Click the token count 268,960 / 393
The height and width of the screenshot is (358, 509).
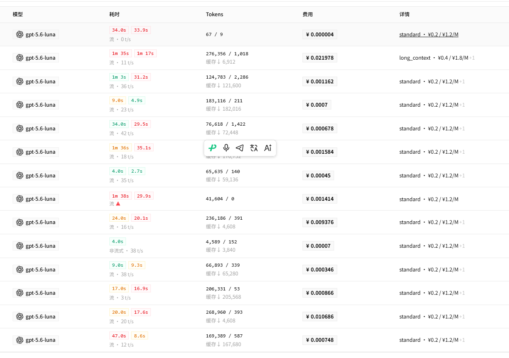(224, 312)
